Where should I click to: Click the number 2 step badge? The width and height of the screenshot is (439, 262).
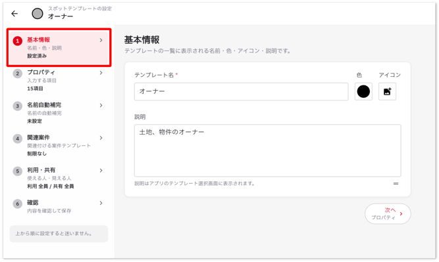click(17, 74)
